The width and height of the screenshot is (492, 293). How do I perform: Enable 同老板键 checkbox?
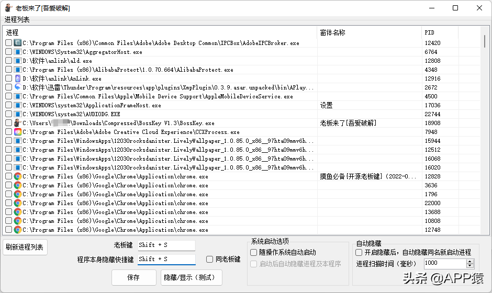(x=209, y=259)
